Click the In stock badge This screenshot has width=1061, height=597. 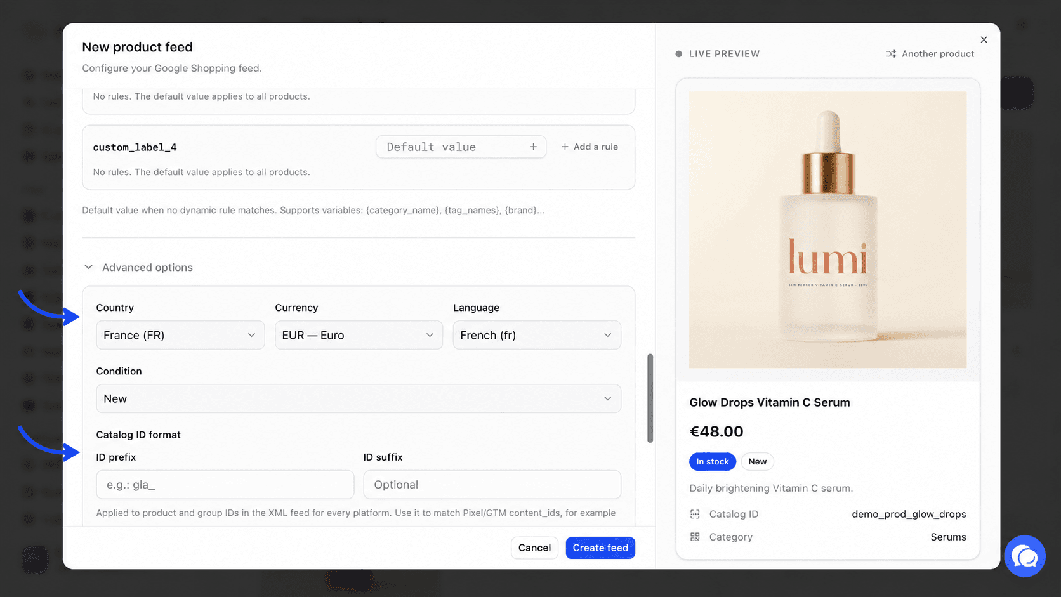pyautogui.click(x=713, y=461)
